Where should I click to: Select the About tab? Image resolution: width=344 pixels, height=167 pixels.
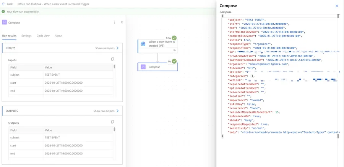(58, 36)
